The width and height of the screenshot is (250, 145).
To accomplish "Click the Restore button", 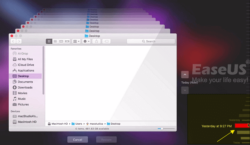I will [x=106, y=140].
